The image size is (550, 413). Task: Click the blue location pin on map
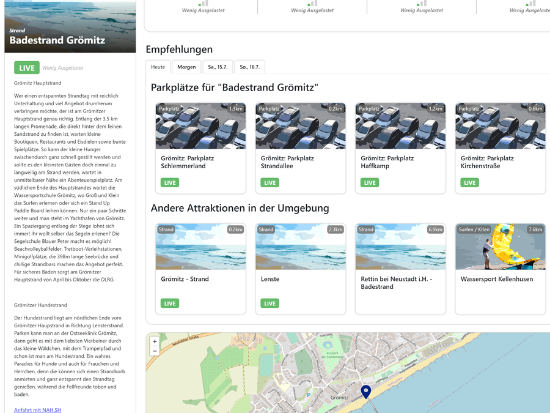(x=366, y=392)
